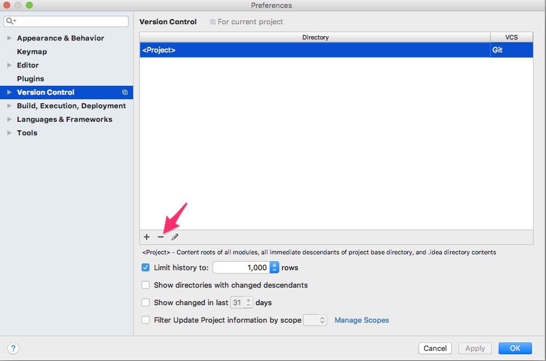This screenshot has width=546, height=361.
Task: Click the For current project icon
Action: (x=213, y=21)
